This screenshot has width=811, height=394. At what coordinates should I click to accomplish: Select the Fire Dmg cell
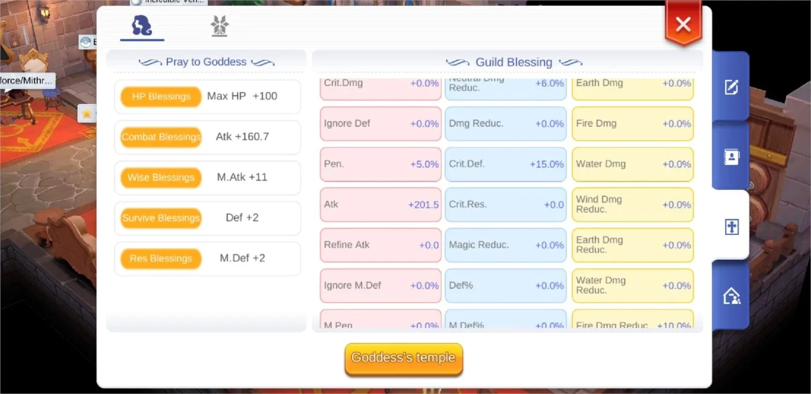click(x=633, y=124)
